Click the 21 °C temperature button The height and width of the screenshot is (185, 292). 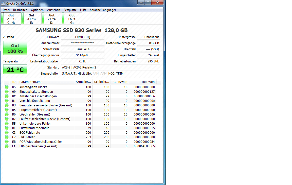(15, 70)
